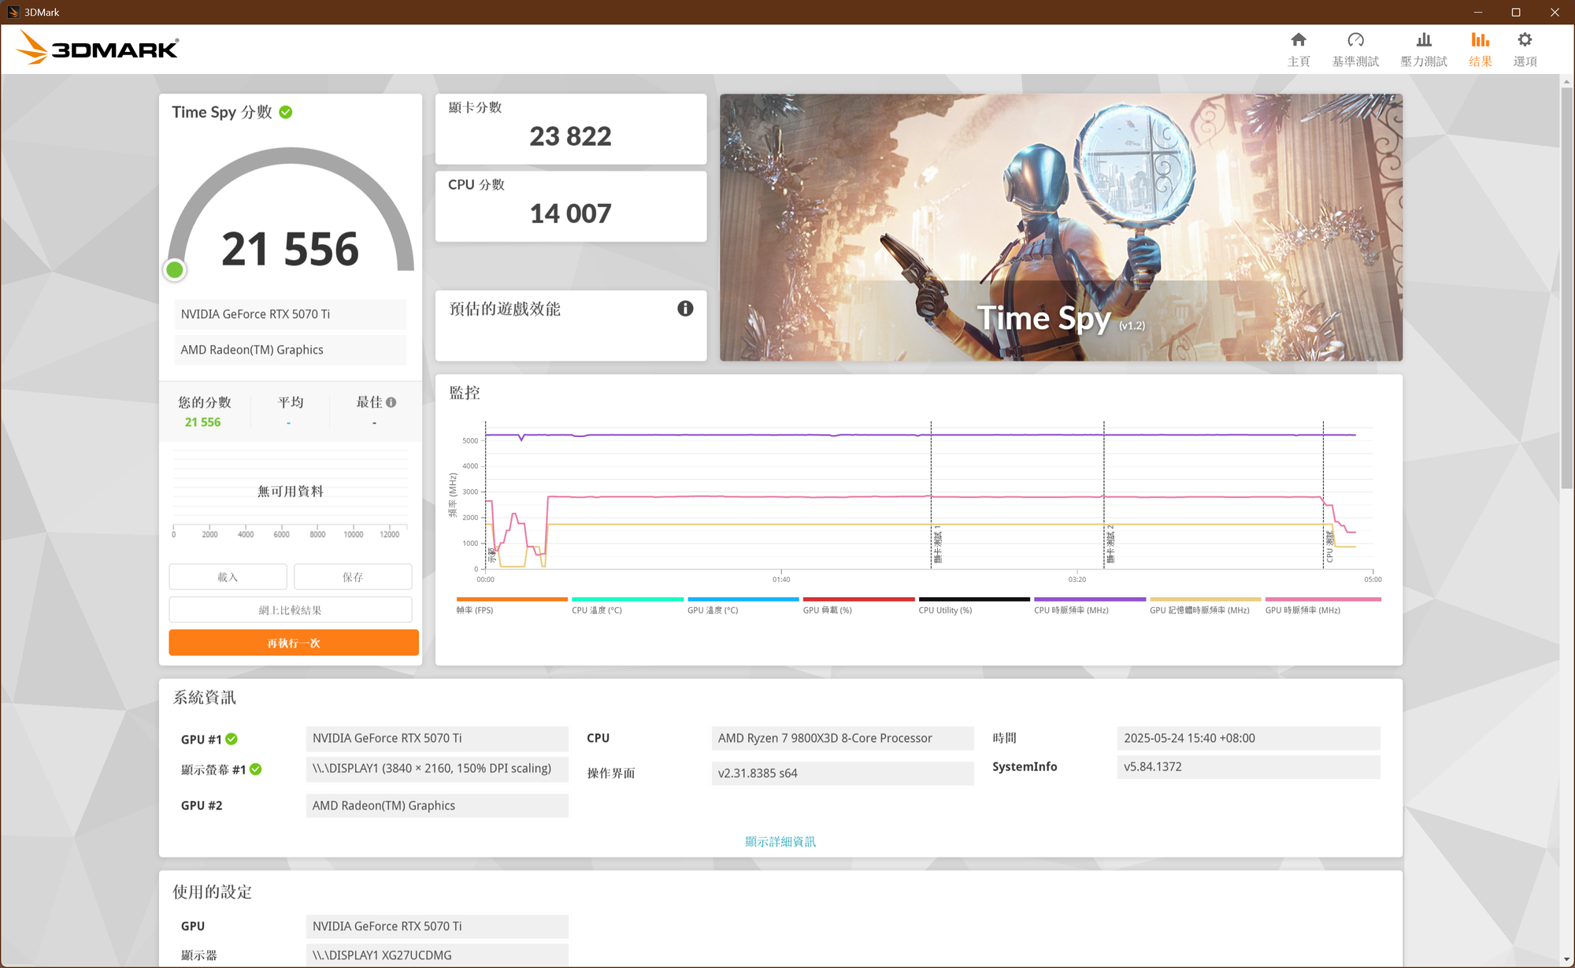Open the 壓力測試 stress test tab
The width and height of the screenshot is (1575, 968).
[x=1424, y=50]
